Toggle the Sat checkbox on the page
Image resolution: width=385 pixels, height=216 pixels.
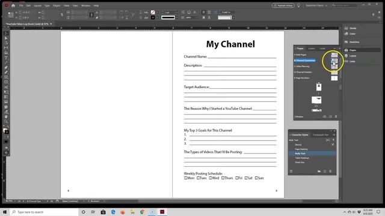tap(246, 178)
